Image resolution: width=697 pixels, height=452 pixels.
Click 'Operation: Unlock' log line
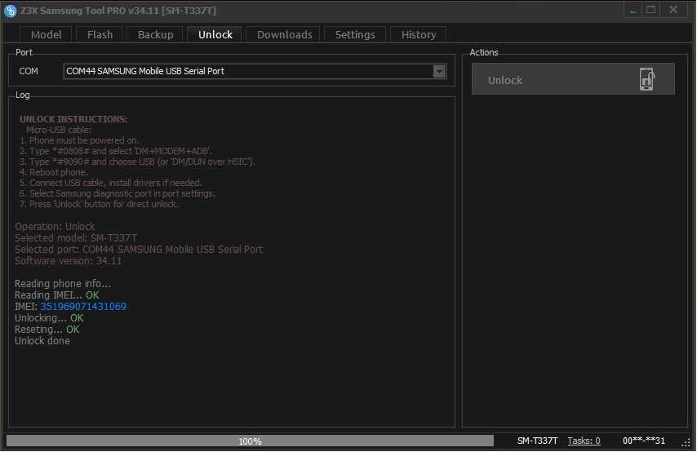(x=55, y=226)
